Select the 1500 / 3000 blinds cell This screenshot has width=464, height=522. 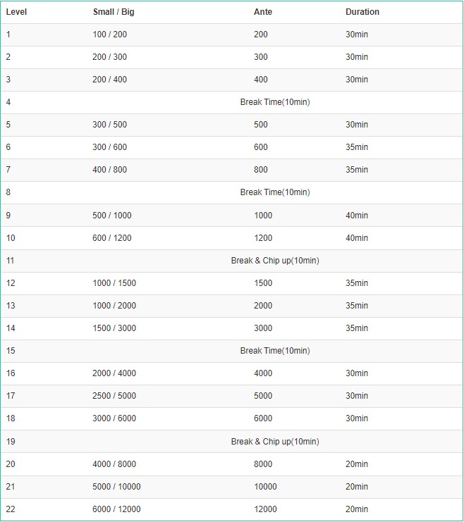tap(114, 328)
